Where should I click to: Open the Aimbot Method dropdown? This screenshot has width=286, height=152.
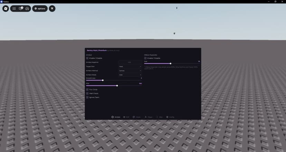point(130,71)
